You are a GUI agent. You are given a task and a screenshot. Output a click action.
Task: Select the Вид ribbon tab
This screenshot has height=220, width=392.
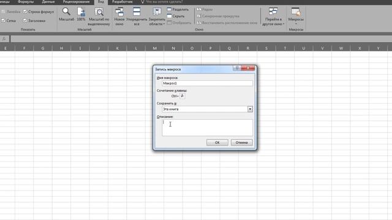pyautogui.click(x=100, y=2)
